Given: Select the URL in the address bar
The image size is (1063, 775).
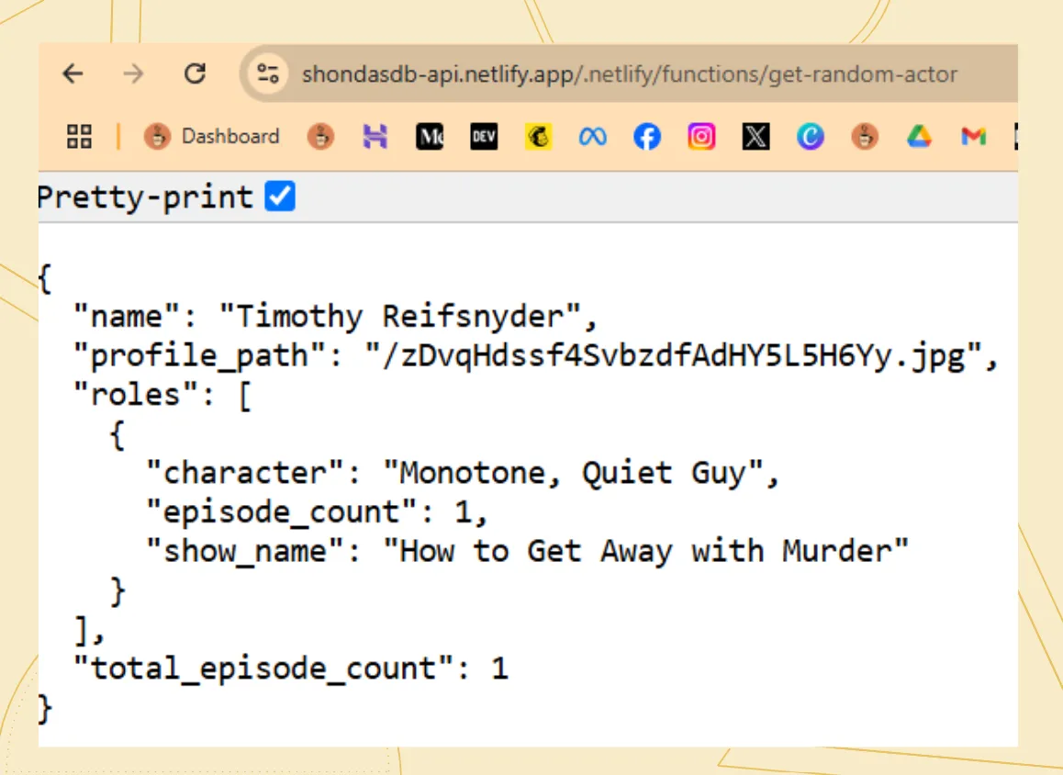Looking at the screenshot, I should 624,73.
